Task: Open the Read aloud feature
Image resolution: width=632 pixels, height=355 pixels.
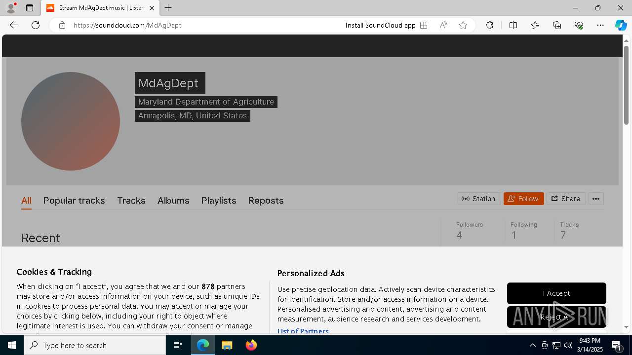Action: pyautogui.click(x=443, y=25)
